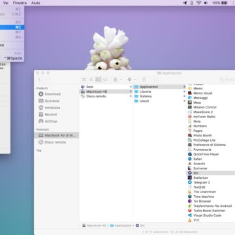Click the 100% battery indicator
Screen dimensions: 235x235
tap(220, 3)
